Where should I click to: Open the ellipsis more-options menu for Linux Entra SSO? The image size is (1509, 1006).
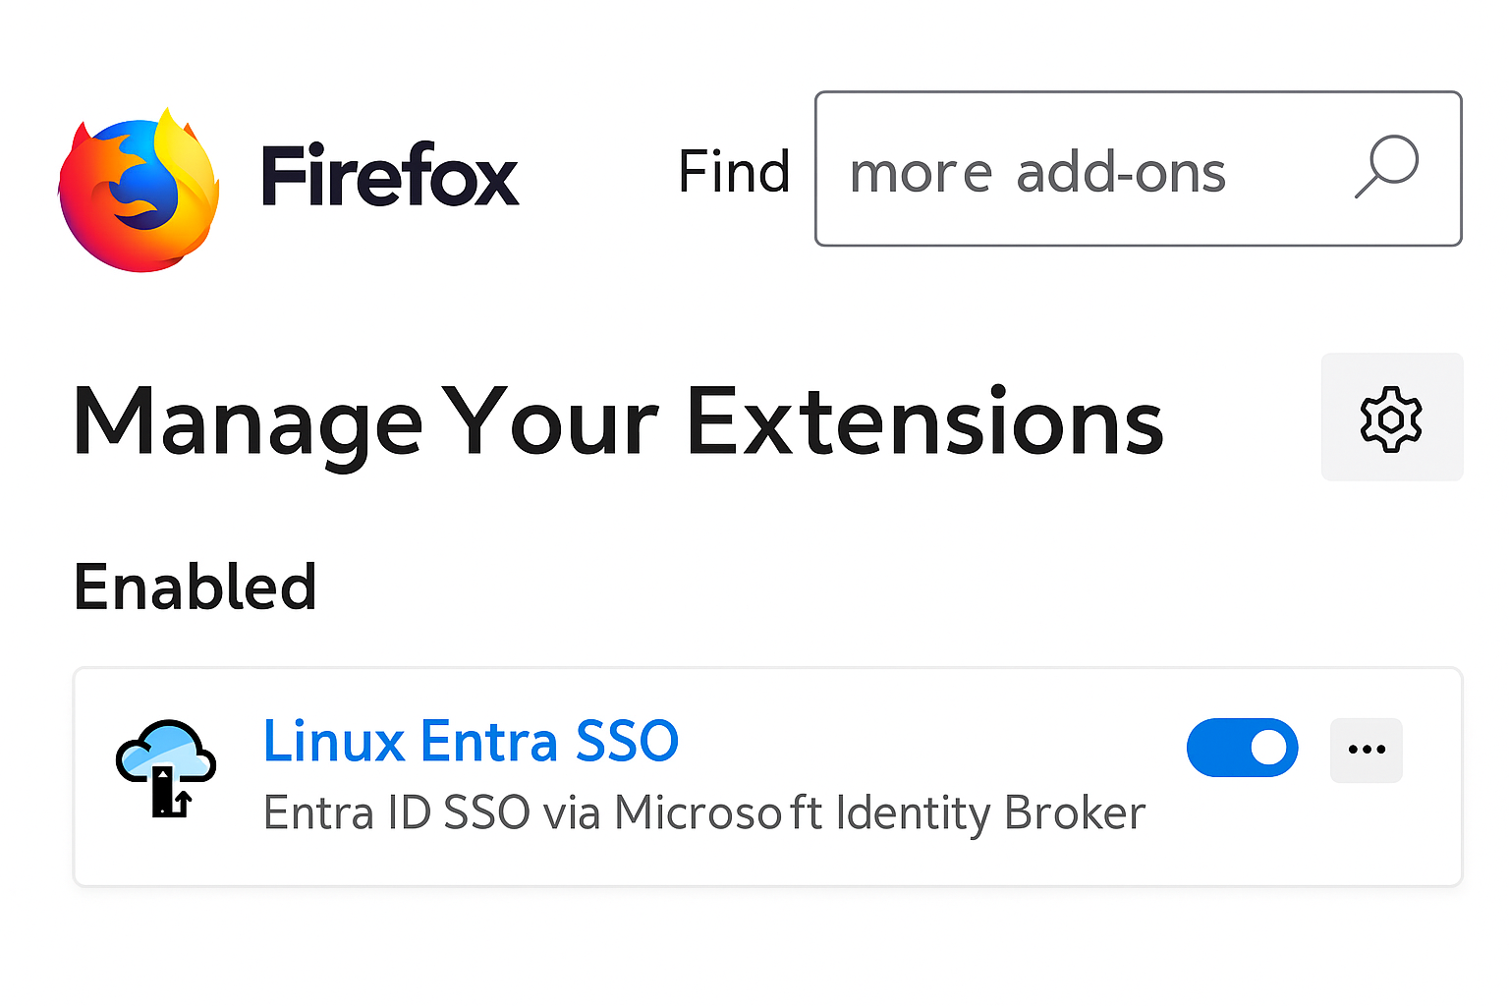[x=1366, y=750]
